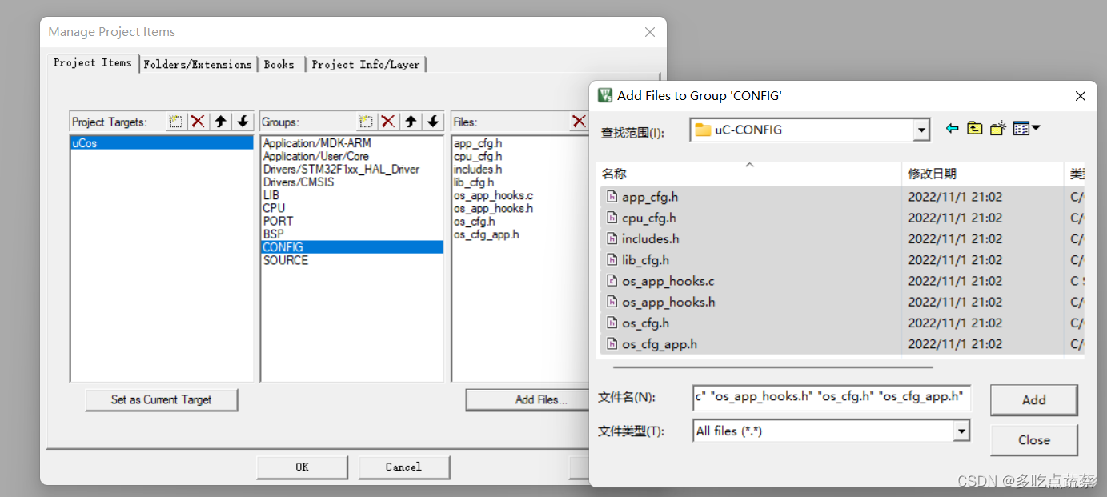The height and width of the screenshot is (497, 1107).
Task: Move the CONFIG group down with the arrow icon
Action: click(431, 121)
